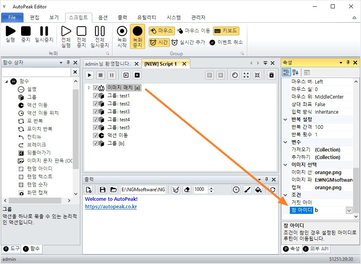Collapse the 함수 tree root

tap(6, 81)
